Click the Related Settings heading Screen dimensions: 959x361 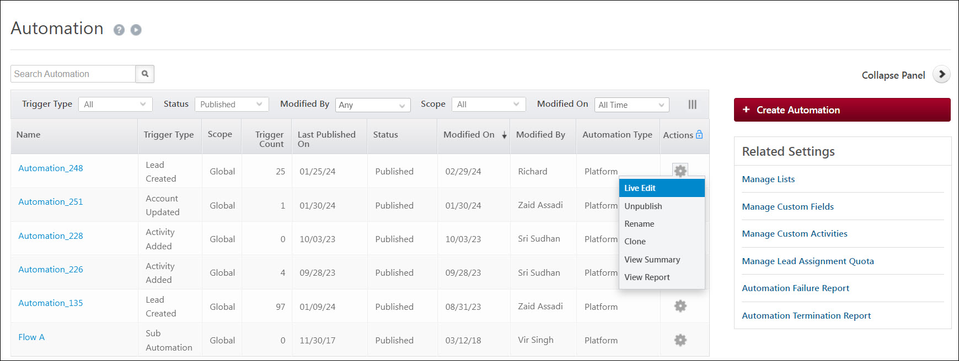point(788,151)
